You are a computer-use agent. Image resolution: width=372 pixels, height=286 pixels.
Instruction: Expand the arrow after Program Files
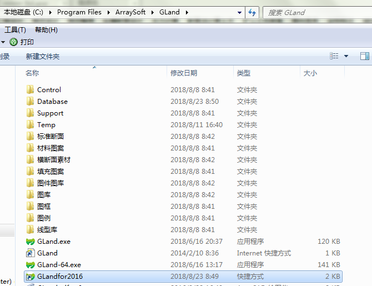(x=109, y=12)
